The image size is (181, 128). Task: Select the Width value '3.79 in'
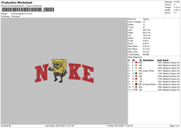176,10
